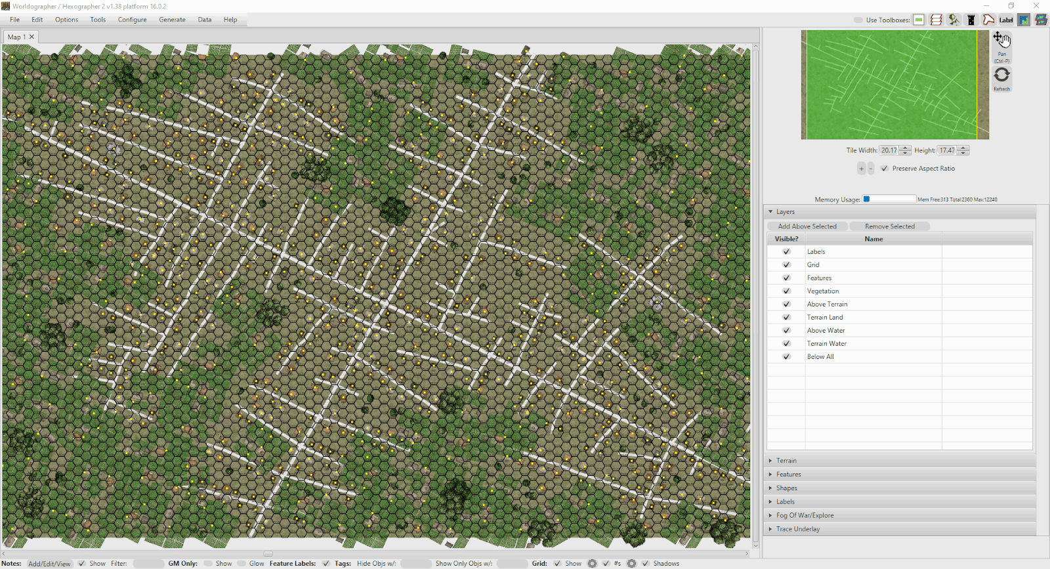Toggle the Shadows checkbox

[x=645, y=563]
